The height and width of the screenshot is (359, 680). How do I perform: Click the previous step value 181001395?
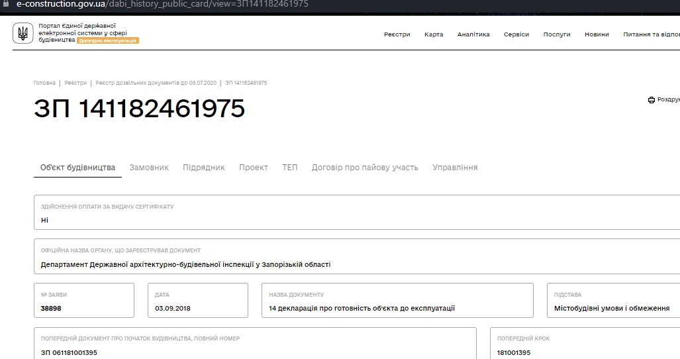tap(513, 352)
